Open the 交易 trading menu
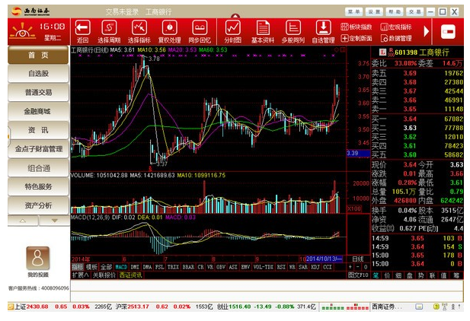 pos(415,11)
